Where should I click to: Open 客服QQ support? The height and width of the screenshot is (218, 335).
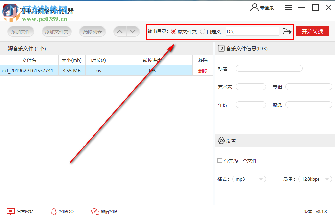click(x=54, y=212)
